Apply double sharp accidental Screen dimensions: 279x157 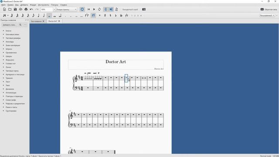pos(100,16)
